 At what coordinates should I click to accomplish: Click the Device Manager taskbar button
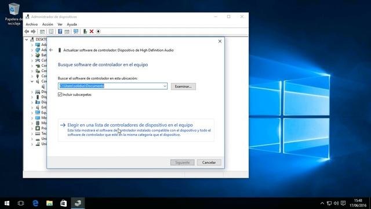tap(78, 203)
